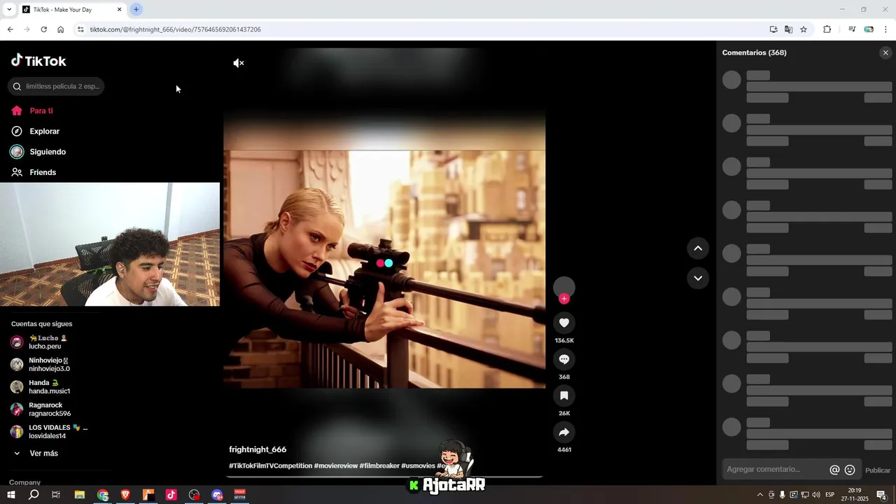Viewport: 896px width, 504px height.
Task: Go back in the browser
Action: (x=10, y=29)
